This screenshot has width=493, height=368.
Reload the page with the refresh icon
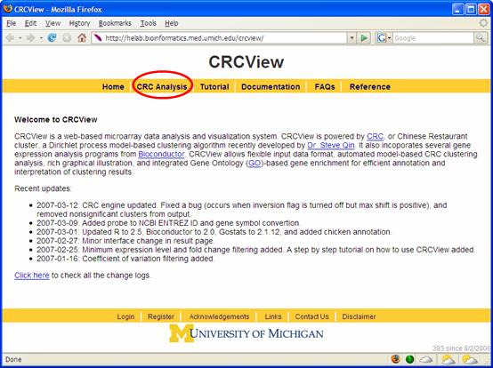[52, 38]
